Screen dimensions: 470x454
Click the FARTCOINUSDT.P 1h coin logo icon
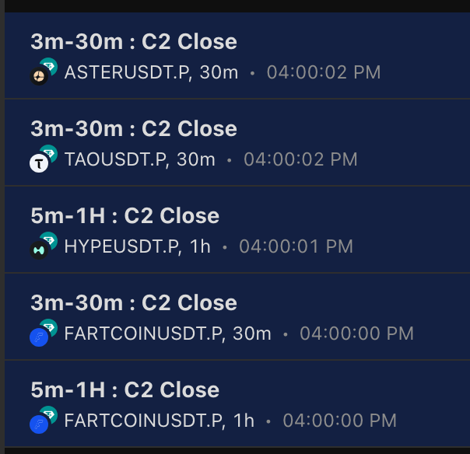pyautogui.click(x=40, y=424)
